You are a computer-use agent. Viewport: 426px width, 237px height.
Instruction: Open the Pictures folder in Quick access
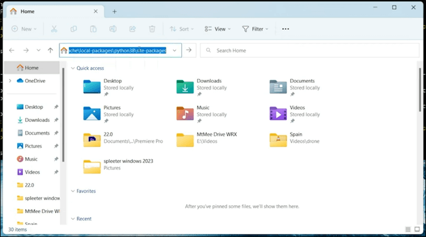[109, 114]
